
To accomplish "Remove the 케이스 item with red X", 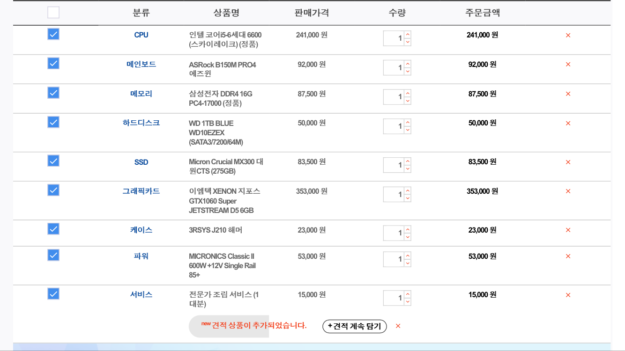I will coord(568,230).
